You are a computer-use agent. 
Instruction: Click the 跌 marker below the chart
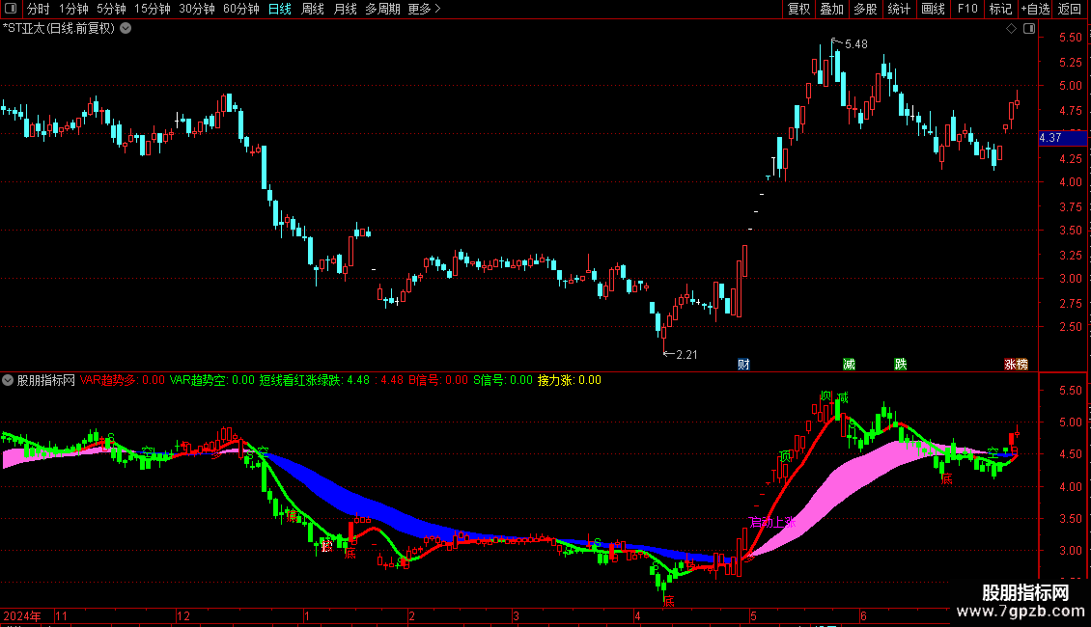[901, 365]
